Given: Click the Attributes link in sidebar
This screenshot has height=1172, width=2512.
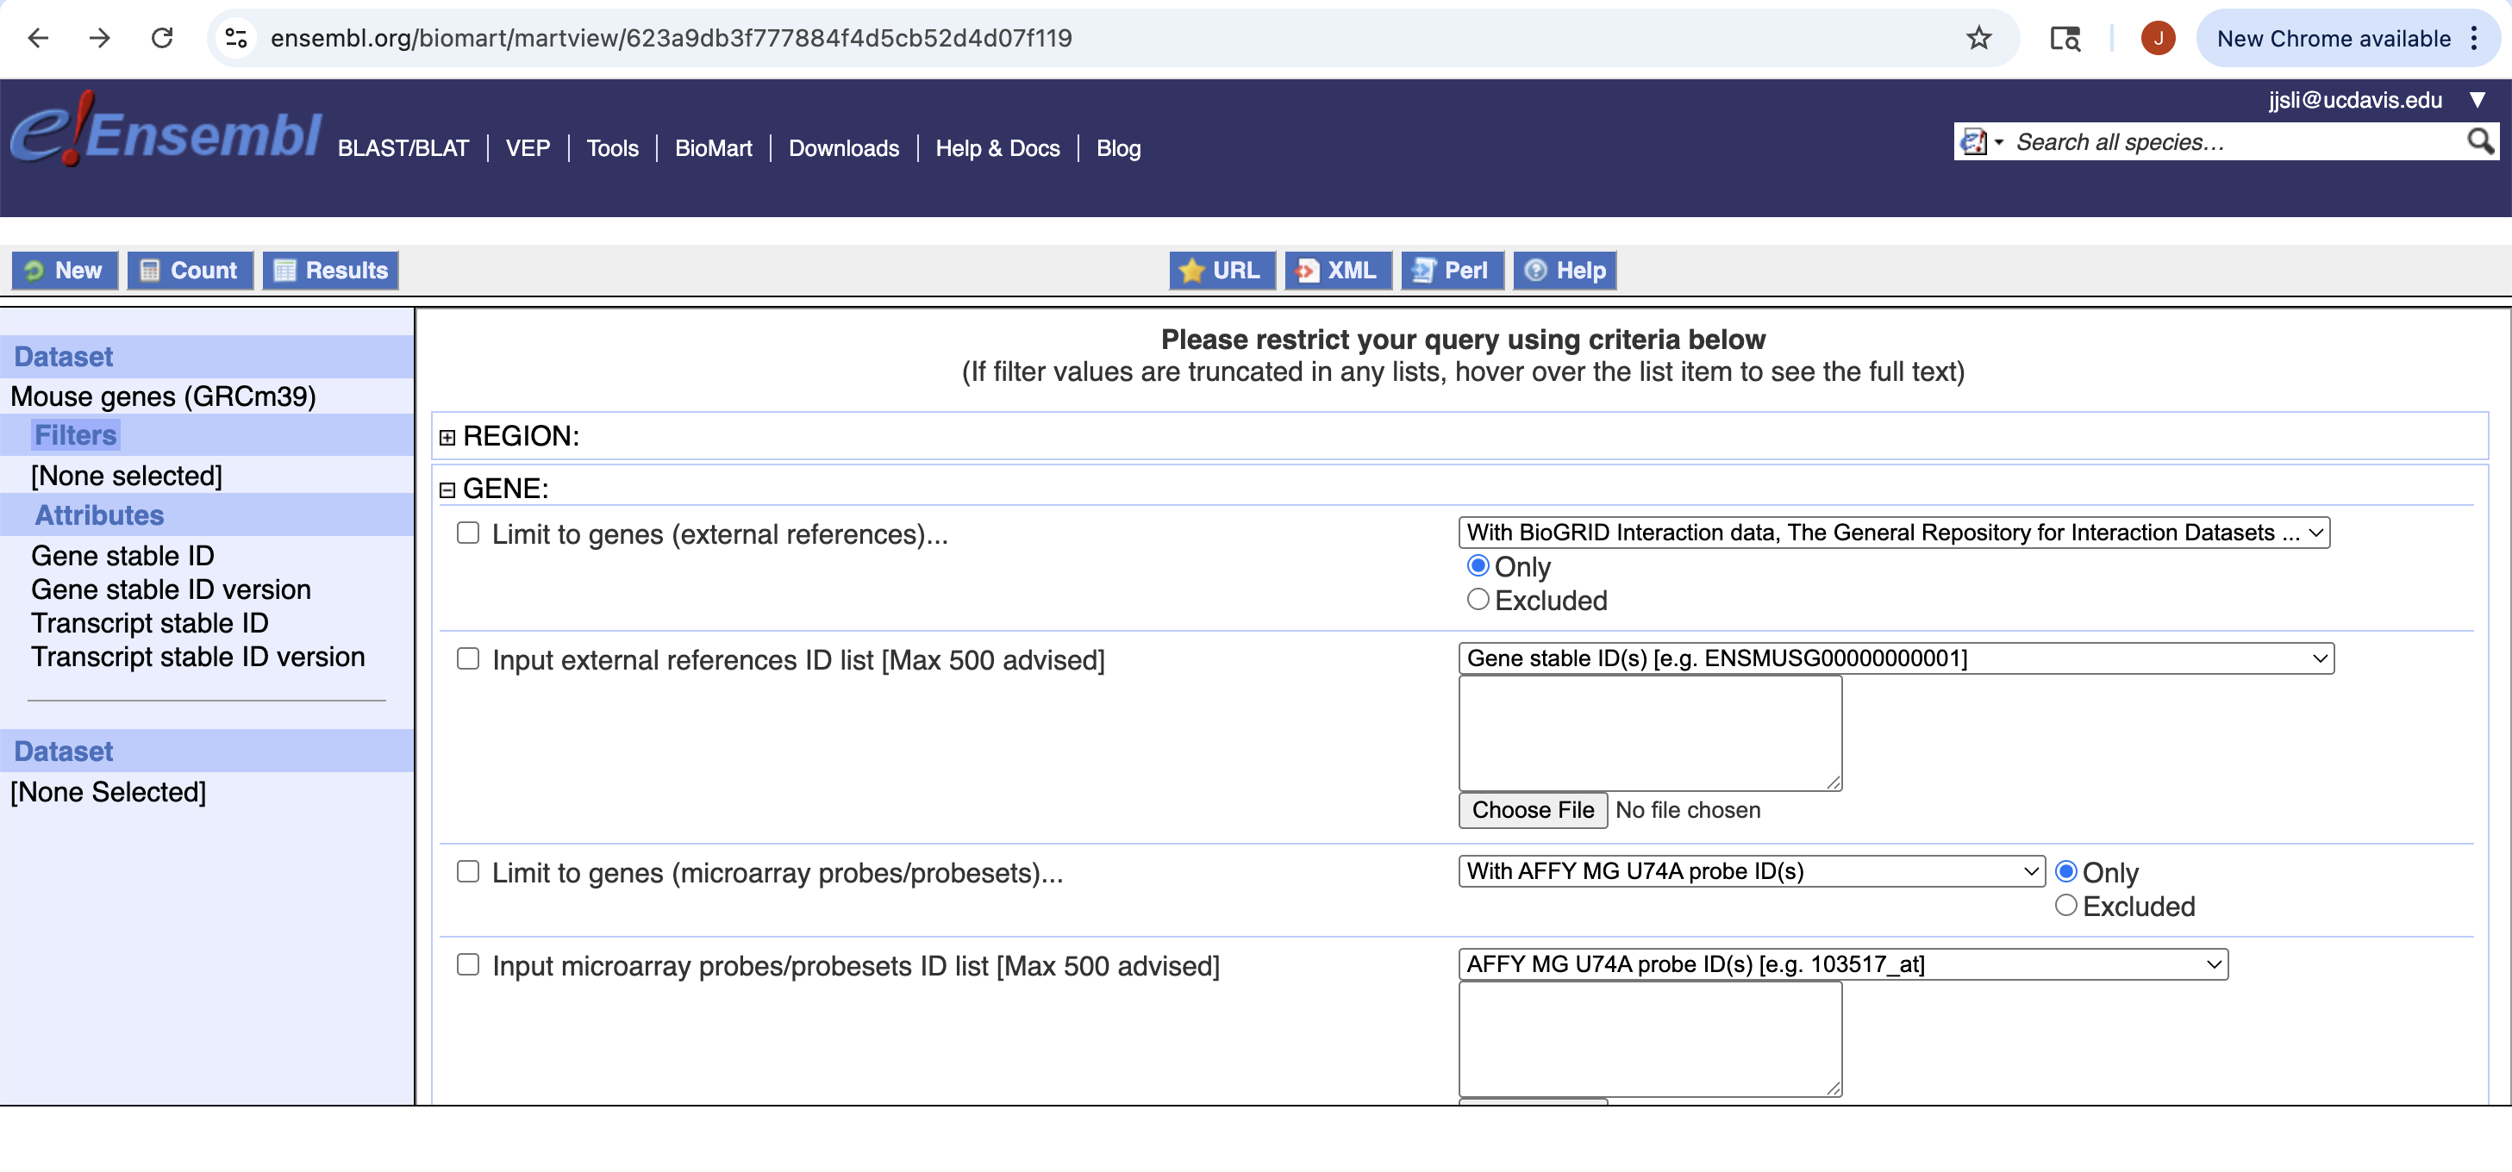Looking at the screenshot, I should (99, 514).
